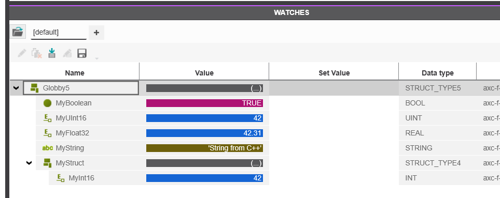The image size is (500, 198).
Task: Open the watch list folder icon
Action: (x=18, y=32)
